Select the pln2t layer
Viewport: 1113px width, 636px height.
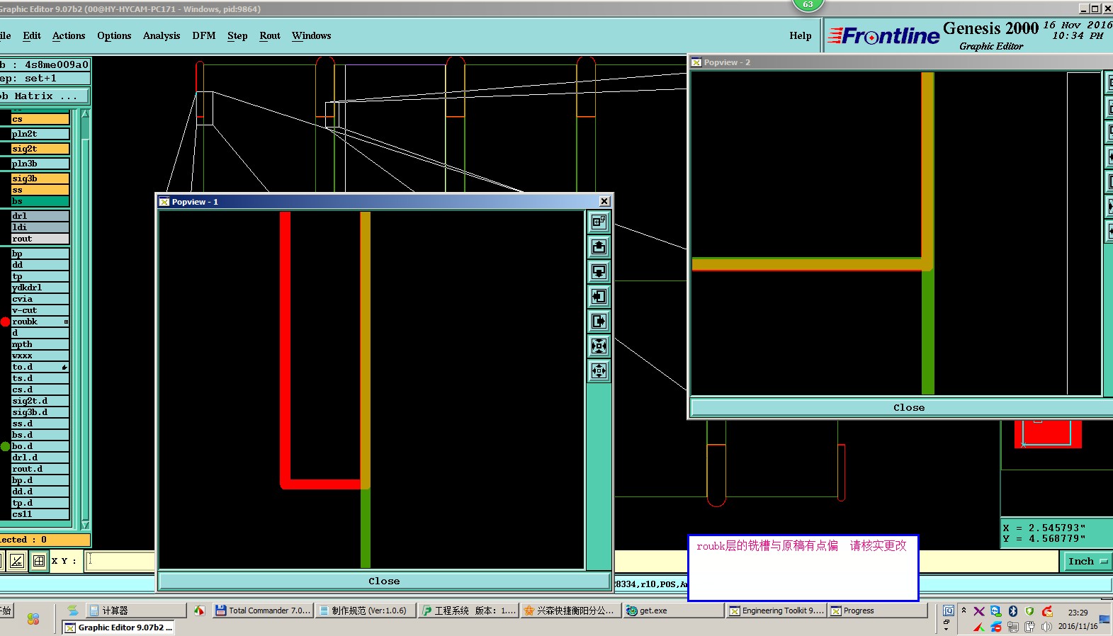pos(40,134)
